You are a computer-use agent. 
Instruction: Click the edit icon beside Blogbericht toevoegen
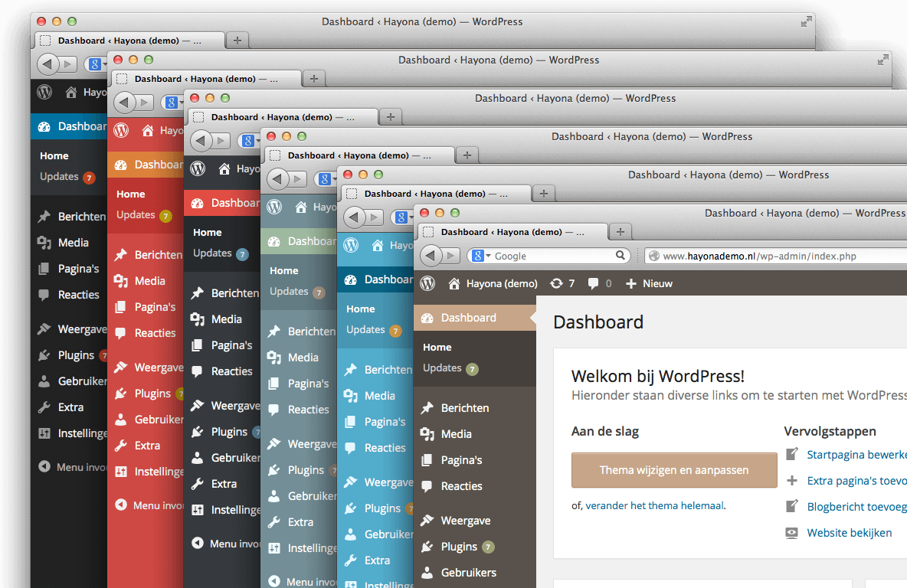792,506
